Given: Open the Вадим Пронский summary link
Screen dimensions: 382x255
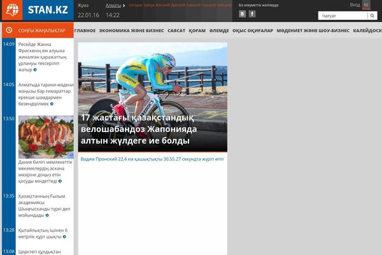Looking at the screenshot, I should click(152, 159).
